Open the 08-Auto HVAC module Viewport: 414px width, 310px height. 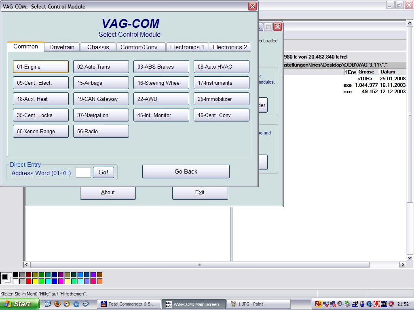click(221, 67)
